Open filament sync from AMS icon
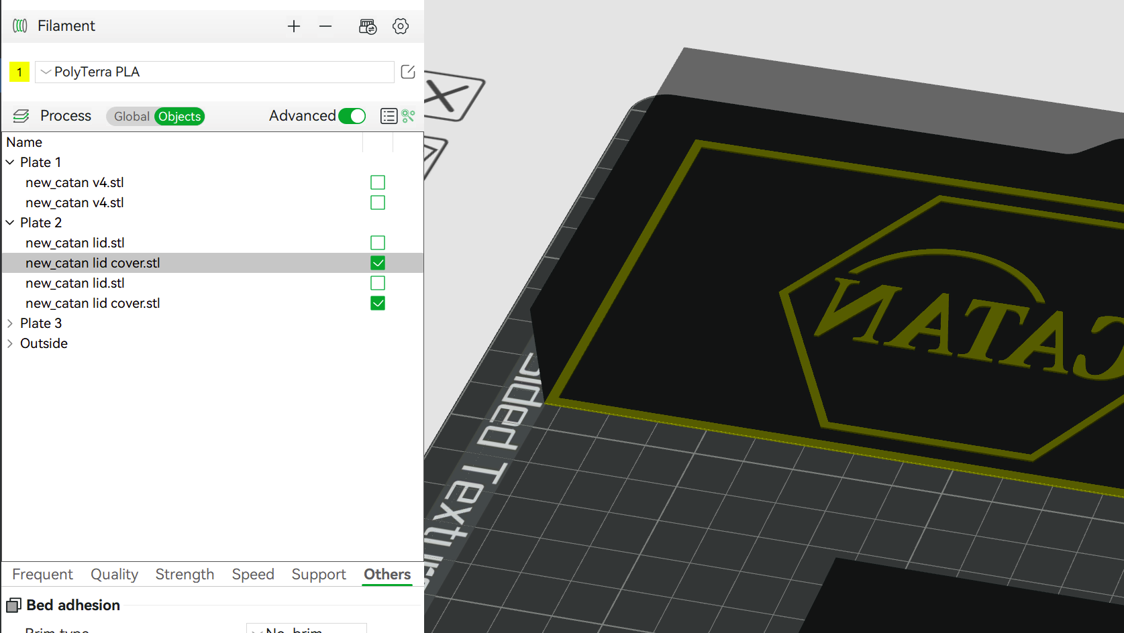This screenshot has height=633, width=1124. 368,26
